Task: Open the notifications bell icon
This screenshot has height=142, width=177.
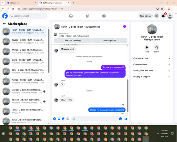Action: point(163,16)
